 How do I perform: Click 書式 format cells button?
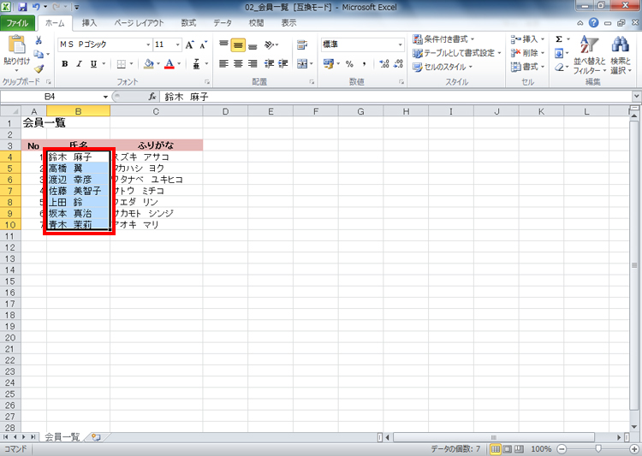[x=527, y=67]
